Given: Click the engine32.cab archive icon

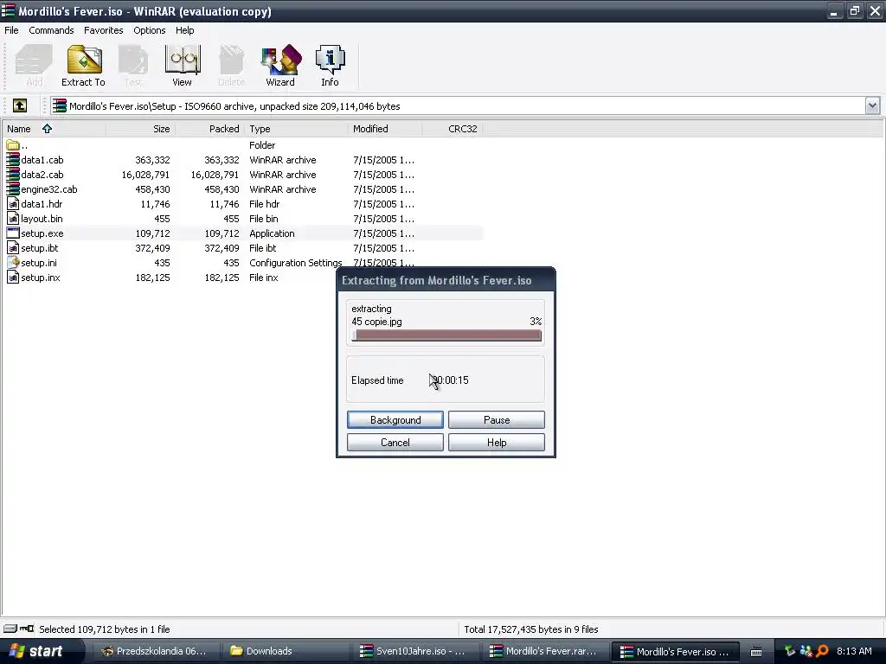Looking at the screenshot, I should (x=13, y=189).
